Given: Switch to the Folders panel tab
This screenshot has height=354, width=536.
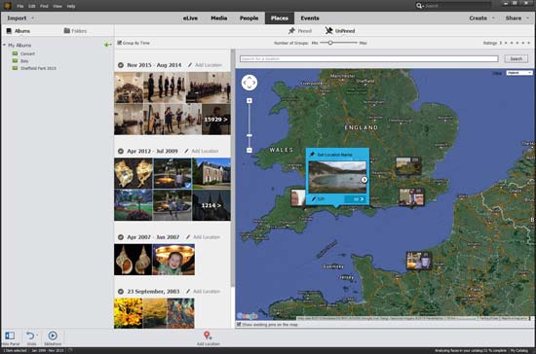Looking at the screenshot, I should (x=75, y=31).
